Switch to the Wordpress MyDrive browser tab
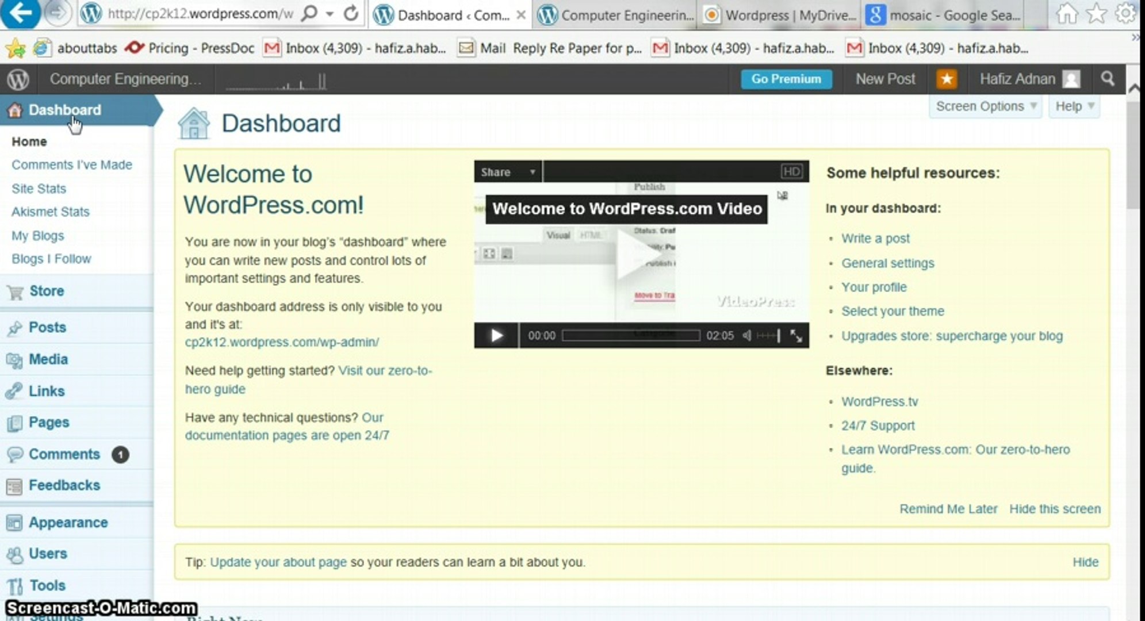This screenshot has height=621, width=1145. pyautogui.click(x=780, y=16)
